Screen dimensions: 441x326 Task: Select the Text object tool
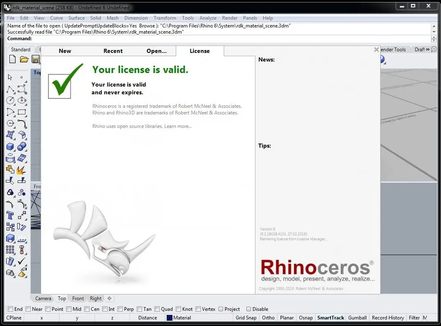pos(10,215)
